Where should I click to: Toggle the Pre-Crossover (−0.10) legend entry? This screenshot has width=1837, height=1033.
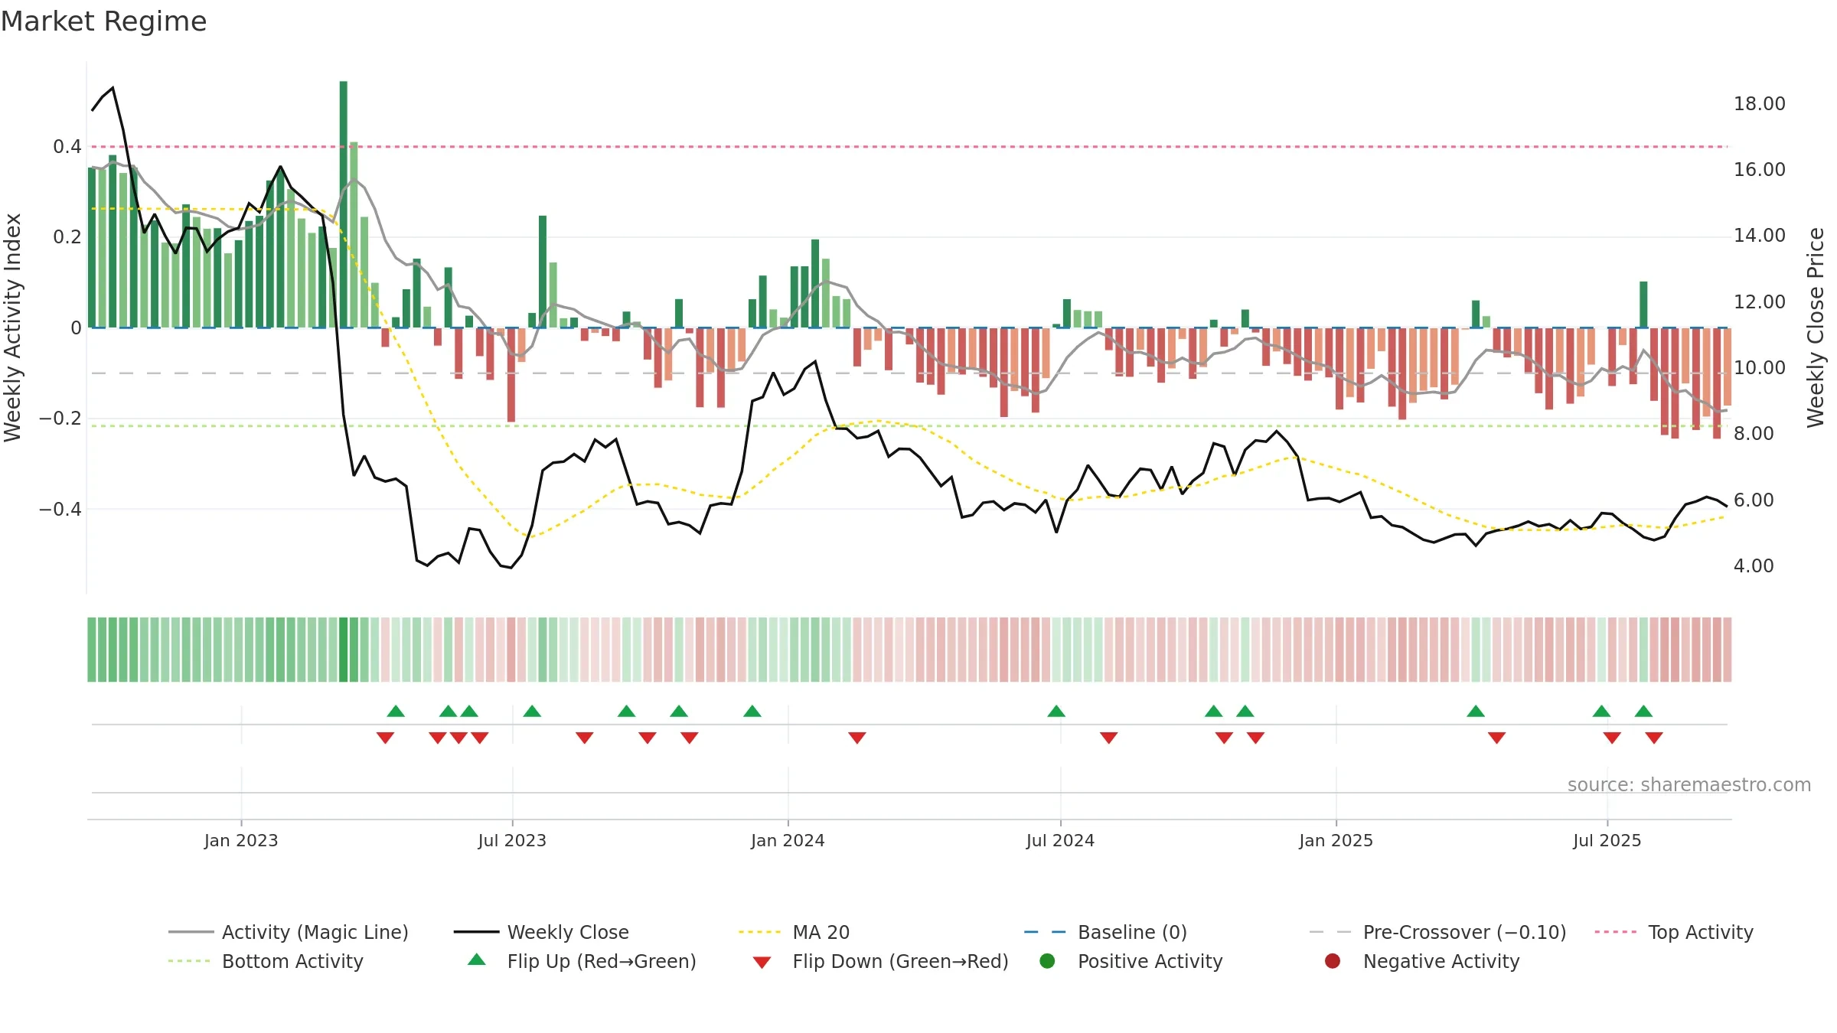point(1437,932)
